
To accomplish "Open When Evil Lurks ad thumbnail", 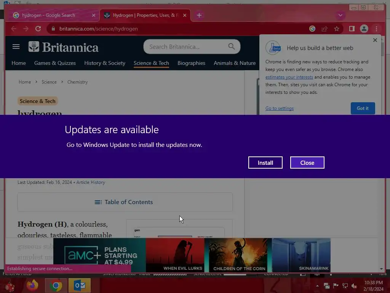I will pos(175,255).
